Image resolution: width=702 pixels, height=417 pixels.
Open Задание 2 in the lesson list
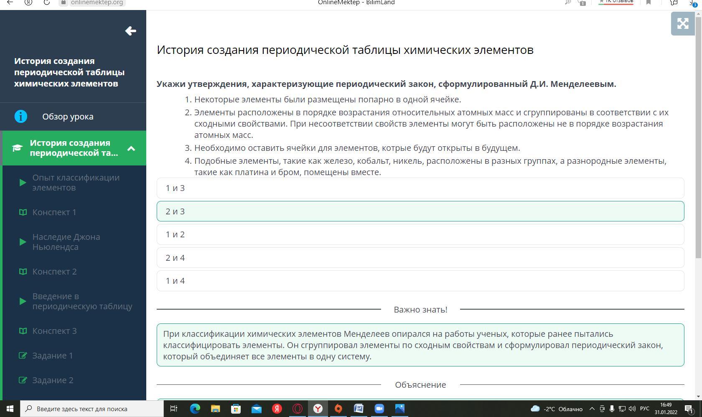coord(53,380)
